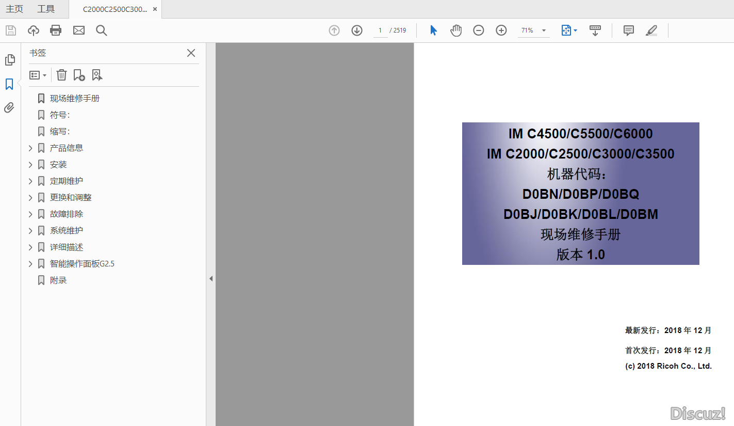Viewport: 734px width, 426px height.
Task: Delete selected bookmark with trash icon
Action: point(61,75)
